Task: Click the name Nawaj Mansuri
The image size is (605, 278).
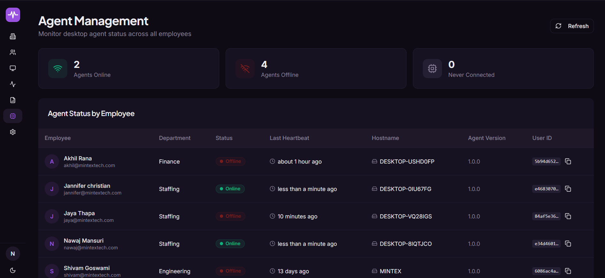Action: tap(84, 241)
